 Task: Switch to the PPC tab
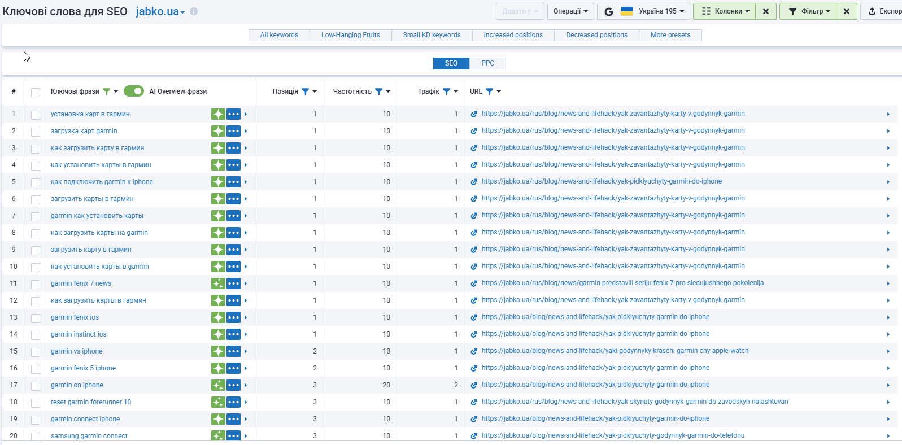coord(487,63)
